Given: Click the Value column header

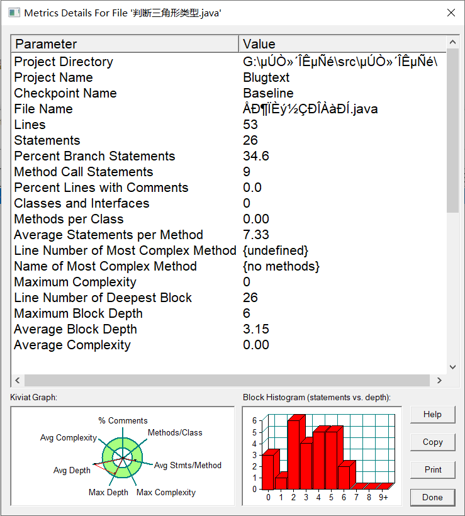Looking at the screenshot, I should pos(342,44).
